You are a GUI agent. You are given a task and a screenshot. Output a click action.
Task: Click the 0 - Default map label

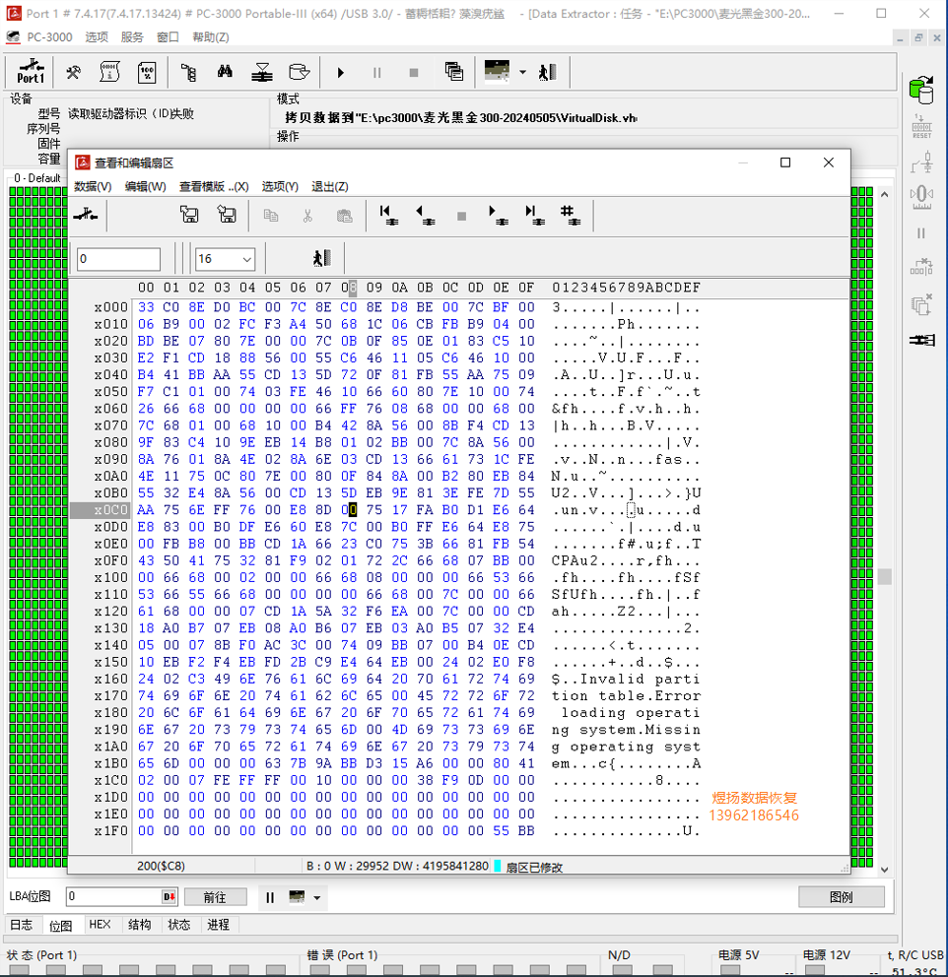(x=37, y=178)
